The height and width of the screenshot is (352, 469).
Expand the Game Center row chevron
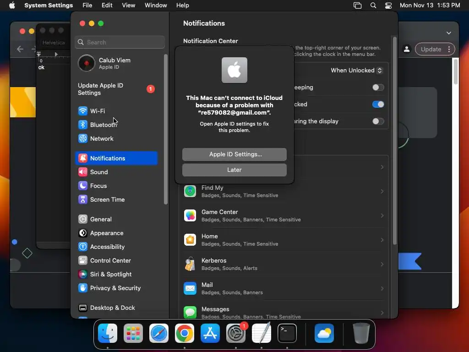click(x=382, y=215)
